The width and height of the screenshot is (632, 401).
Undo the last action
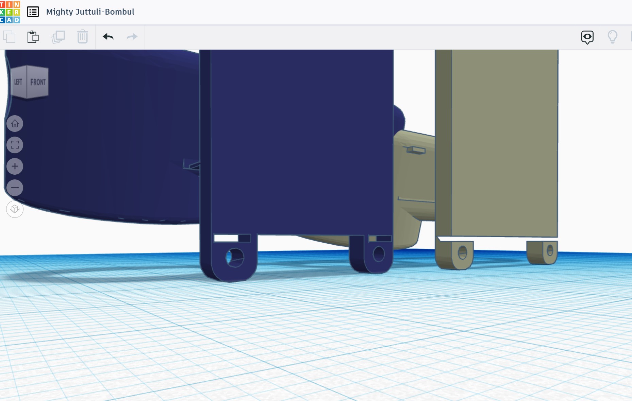(108, 37)
